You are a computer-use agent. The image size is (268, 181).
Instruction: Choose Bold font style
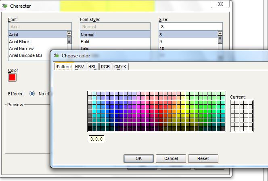click(x=115, y=42)
